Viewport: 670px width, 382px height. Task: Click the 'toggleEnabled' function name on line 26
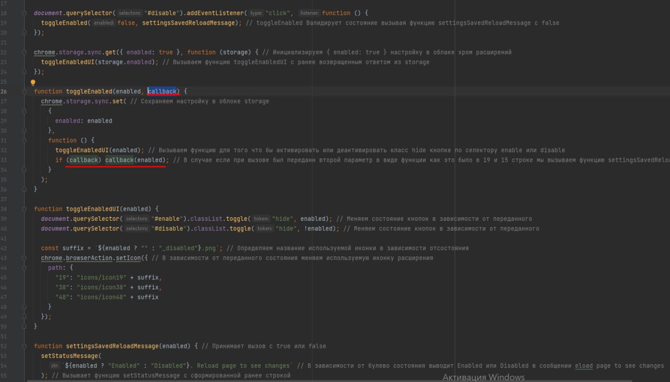tap(89, 92)
